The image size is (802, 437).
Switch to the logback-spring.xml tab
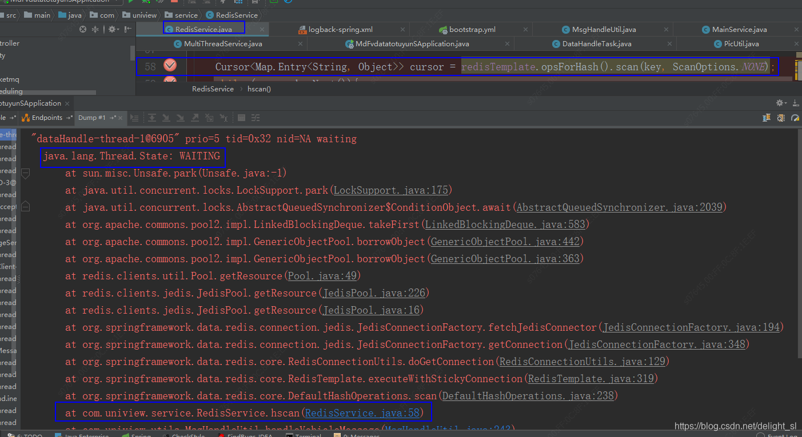[x=341, y=29]
